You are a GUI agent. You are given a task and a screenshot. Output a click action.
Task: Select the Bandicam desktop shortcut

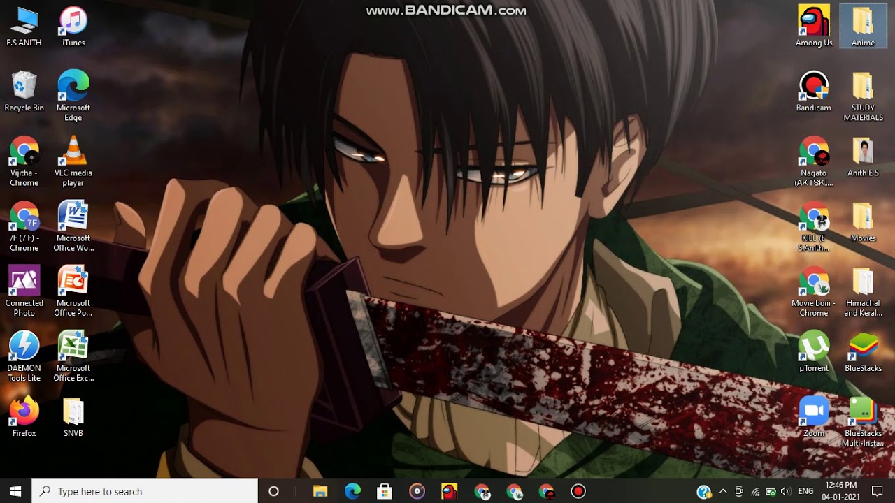814,92
